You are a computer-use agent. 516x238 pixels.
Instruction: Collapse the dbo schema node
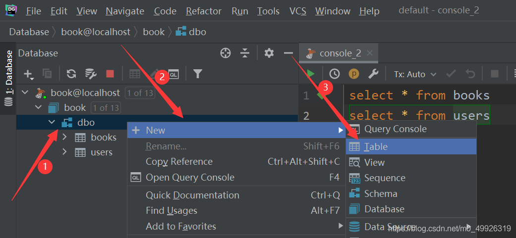[x=52, y=122]
